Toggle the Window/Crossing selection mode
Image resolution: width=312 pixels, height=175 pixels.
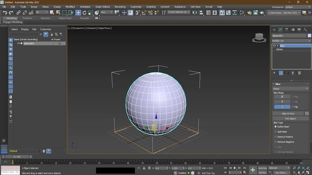pyautogui.click(x=71, y=13)
